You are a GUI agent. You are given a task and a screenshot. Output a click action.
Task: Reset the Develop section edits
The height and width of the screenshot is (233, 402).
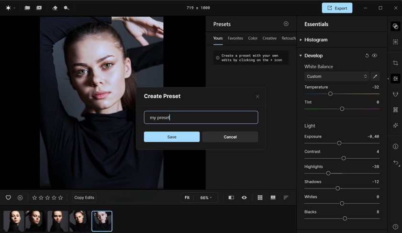(367, 56)
